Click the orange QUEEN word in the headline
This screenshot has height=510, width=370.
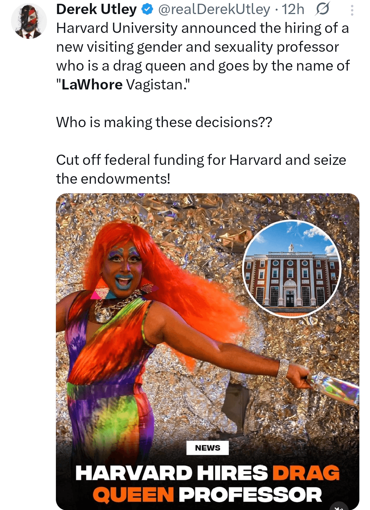[133, 495]
